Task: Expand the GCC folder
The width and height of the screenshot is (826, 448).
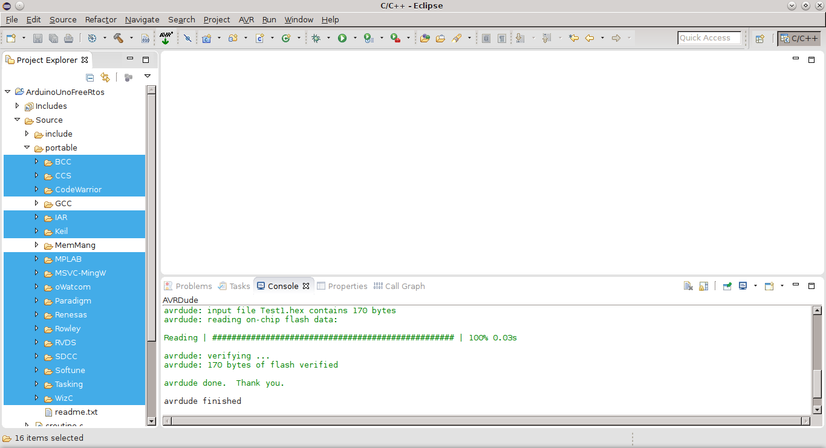Action: pyautogui.click(x=36, y=203)
